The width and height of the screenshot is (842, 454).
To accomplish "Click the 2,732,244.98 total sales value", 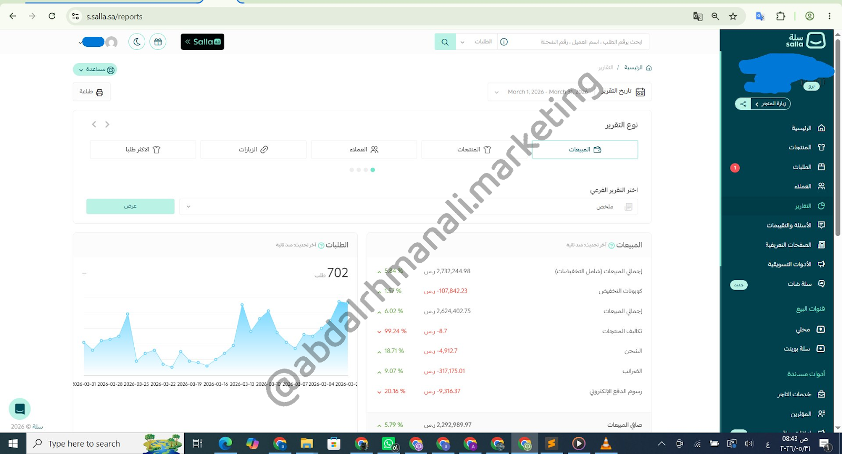I will click(x=447, y=271).
